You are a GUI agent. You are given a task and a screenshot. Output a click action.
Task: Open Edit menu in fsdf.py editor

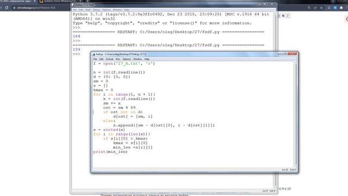click(x=102, y=59)
